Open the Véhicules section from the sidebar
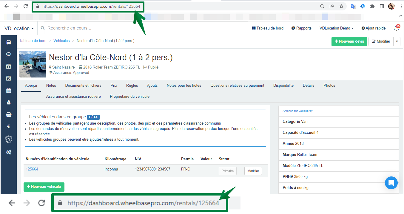The image size is (404, 214). pos(9,42)
